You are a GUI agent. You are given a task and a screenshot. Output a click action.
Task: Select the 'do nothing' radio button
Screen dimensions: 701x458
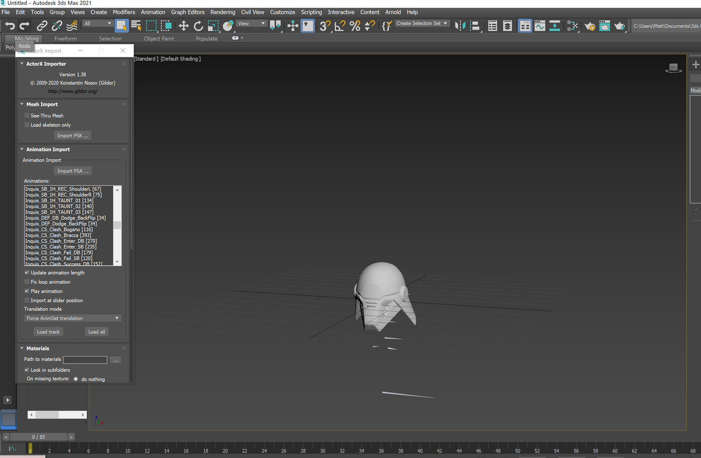(76, 379)
